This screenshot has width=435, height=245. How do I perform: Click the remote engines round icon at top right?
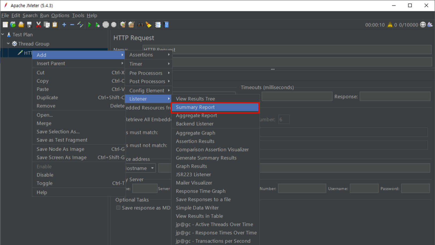pos(423,25)
